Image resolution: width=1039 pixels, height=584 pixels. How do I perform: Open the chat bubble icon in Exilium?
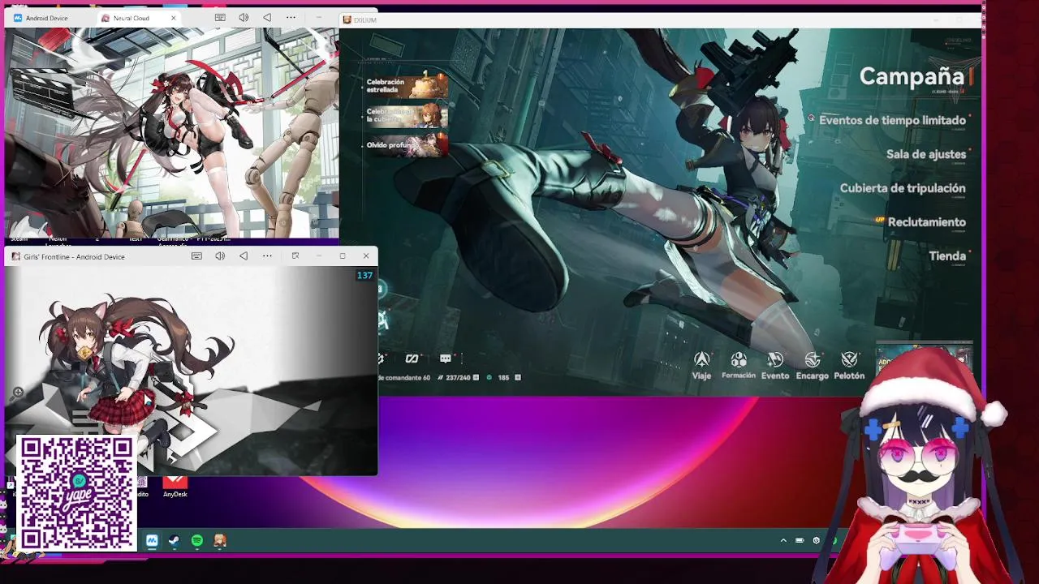point(446,359)
